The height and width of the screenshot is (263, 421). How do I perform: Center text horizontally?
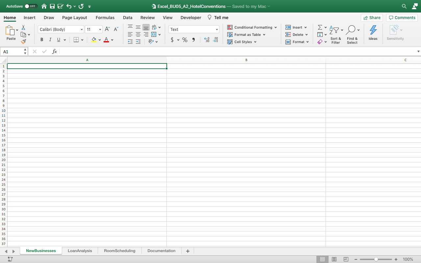pyautogui.click(x=138, y=35)
